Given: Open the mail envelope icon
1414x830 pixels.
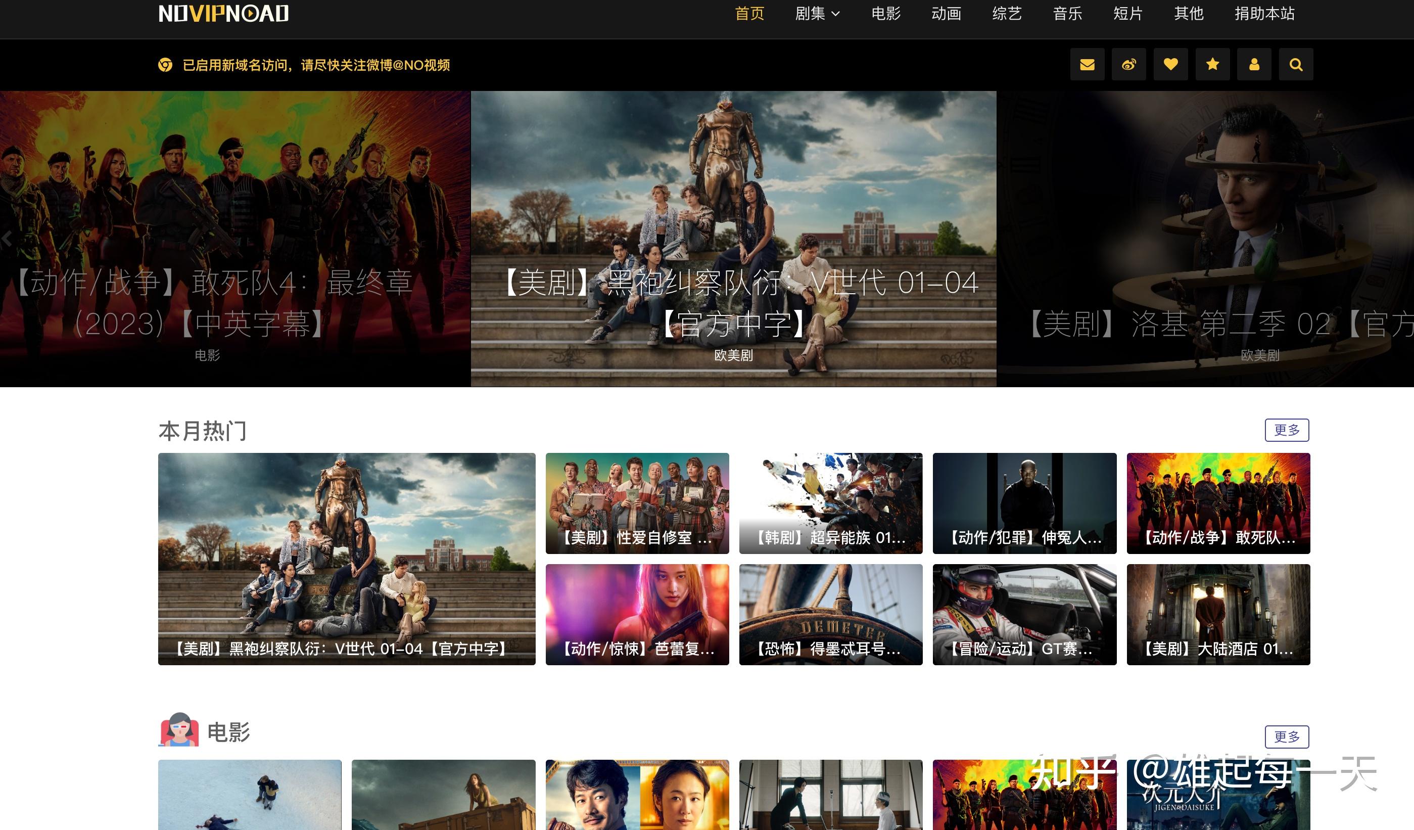Looking at the screenshot, I should [x=1087, y=65].
